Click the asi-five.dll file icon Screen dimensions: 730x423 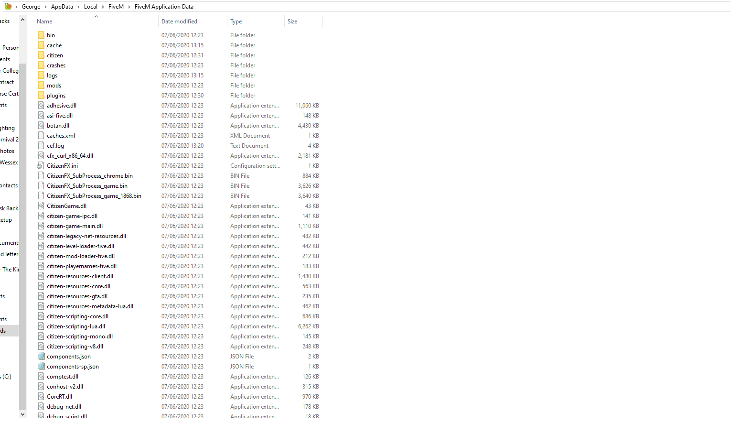click(41, 115)
